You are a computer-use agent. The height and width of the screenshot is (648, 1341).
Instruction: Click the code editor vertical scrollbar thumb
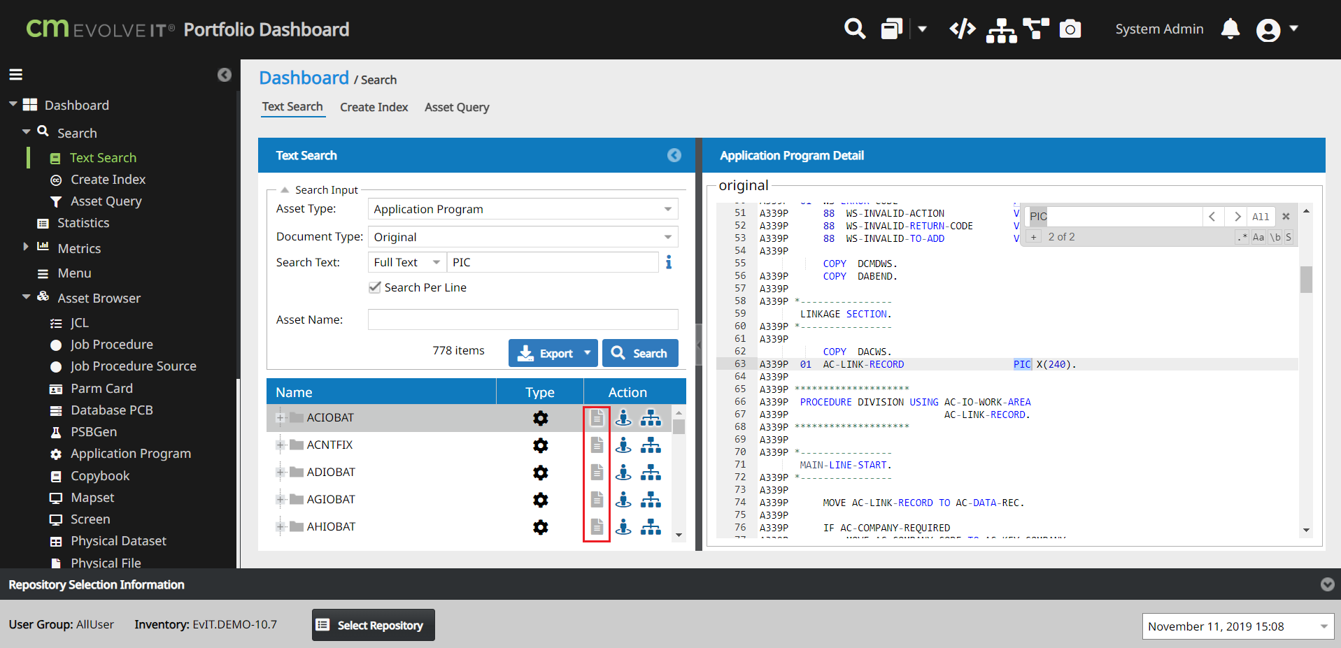pos(1306,280)
